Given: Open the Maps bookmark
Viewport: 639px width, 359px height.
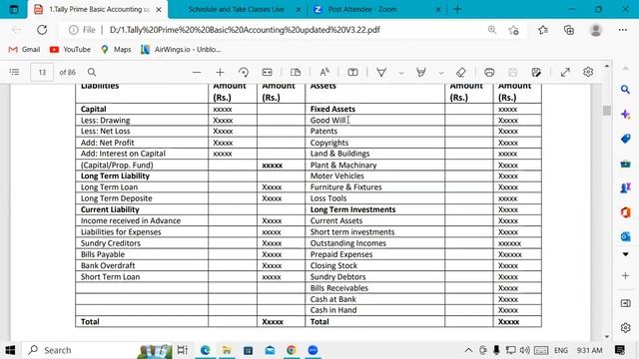Looking at the screenshot, I should [116, 49].
